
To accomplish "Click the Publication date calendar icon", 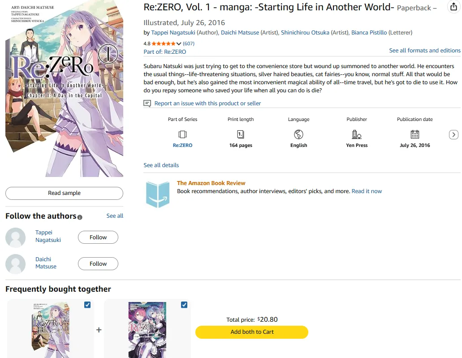I will tap(415, 134).
